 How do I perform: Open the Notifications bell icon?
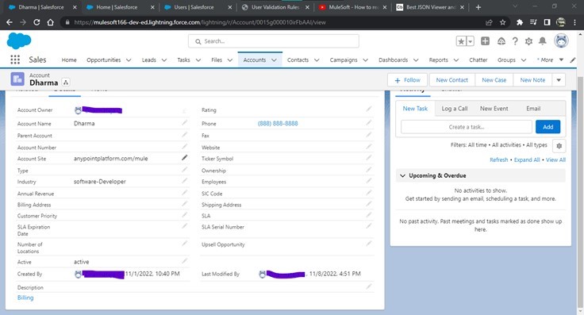[543, 41]
